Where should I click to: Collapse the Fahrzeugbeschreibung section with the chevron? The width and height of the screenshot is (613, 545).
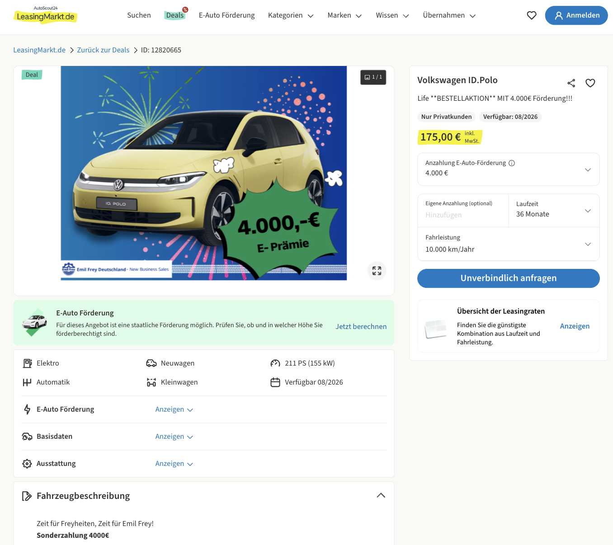click(381, 495)
